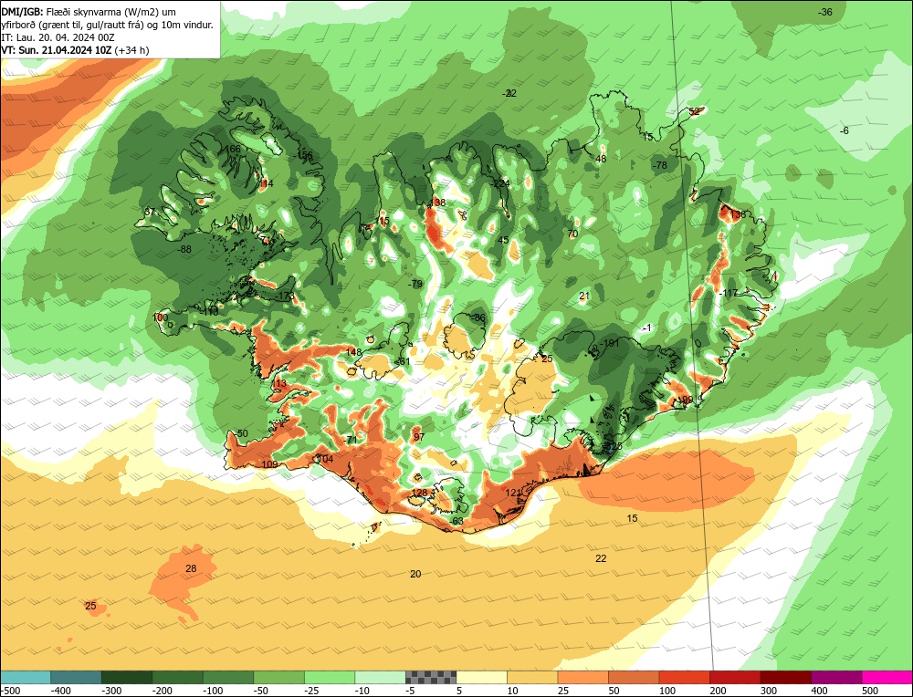Pick the light orange 25 to 50 swatch

click(x=582, y=677)
